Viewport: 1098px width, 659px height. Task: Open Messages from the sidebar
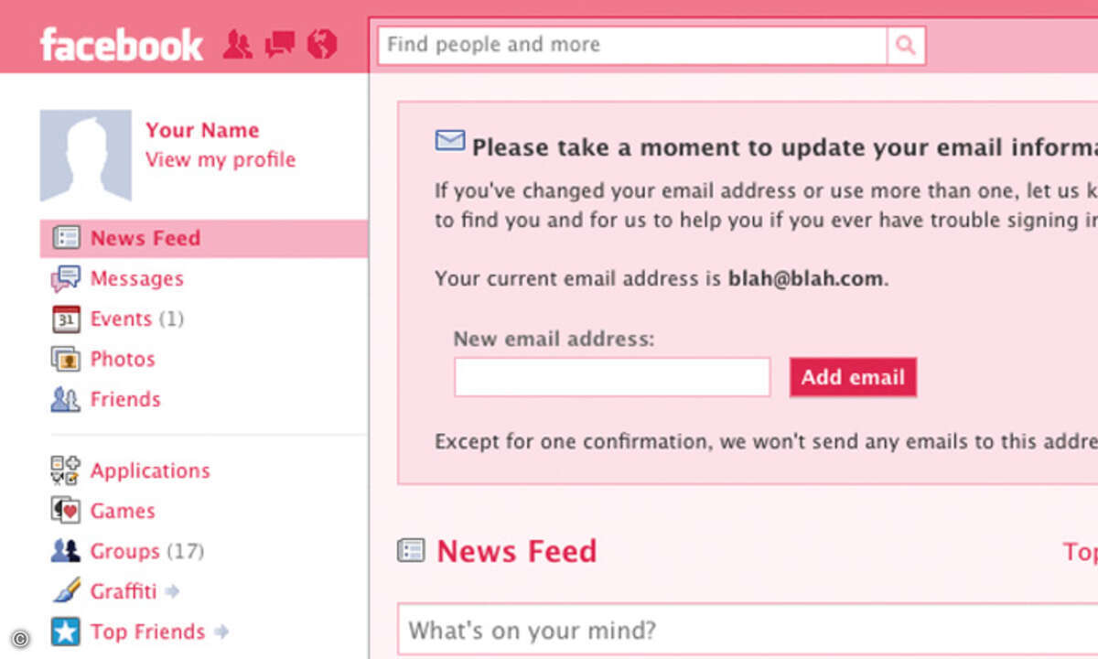pyautogui.click(x=136, y=278)
